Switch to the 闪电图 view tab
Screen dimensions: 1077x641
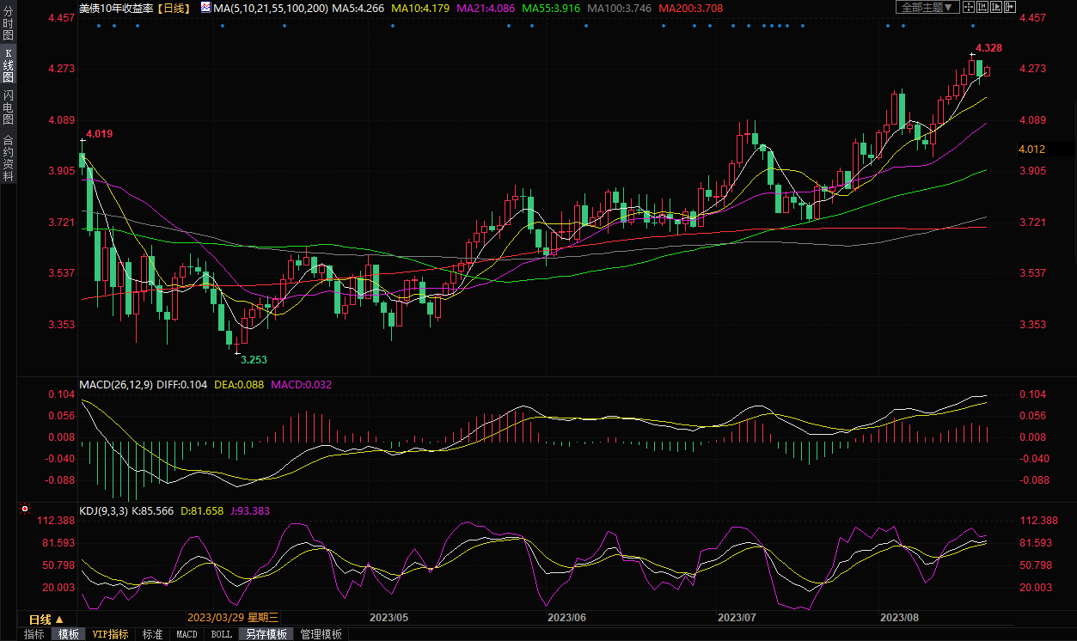click(x=8, y=106)
